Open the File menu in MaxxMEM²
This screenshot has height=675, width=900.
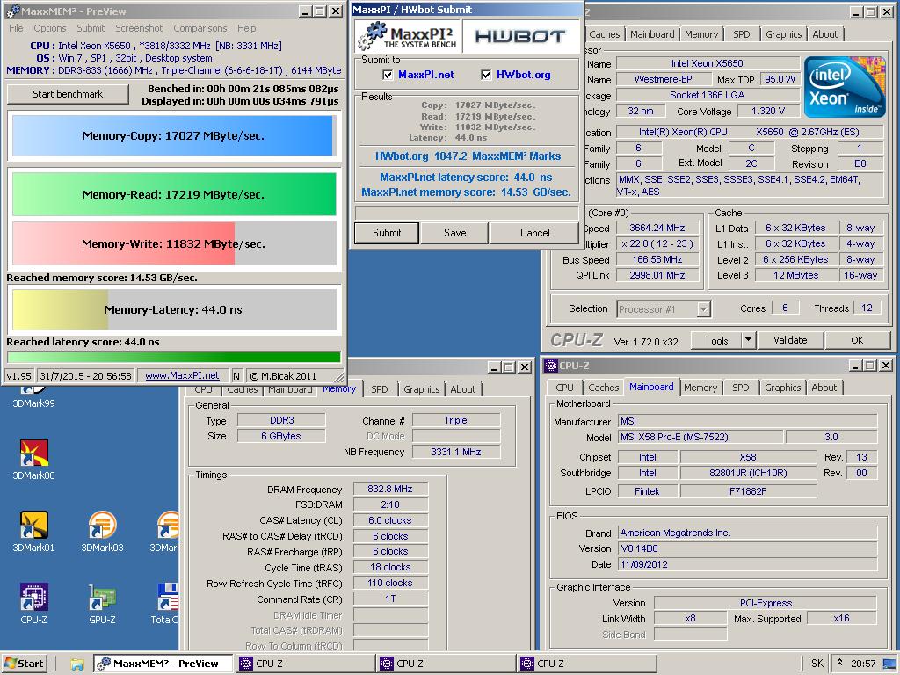[x=16, y=28]
